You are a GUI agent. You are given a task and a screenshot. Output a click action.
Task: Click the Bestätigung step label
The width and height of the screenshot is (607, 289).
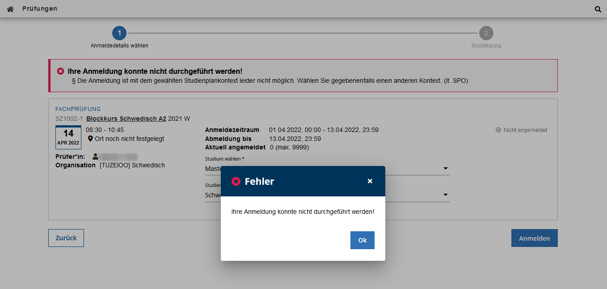click(x=486, y=46)
